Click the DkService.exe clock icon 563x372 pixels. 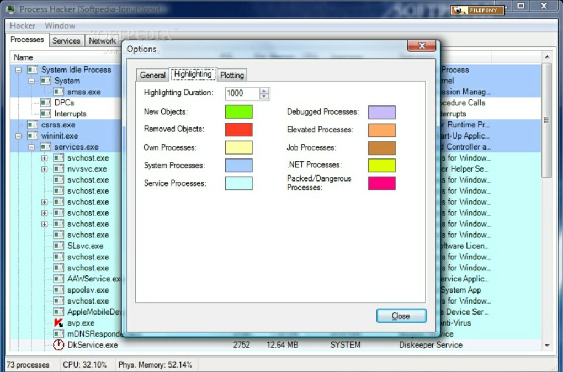[59, 345]
